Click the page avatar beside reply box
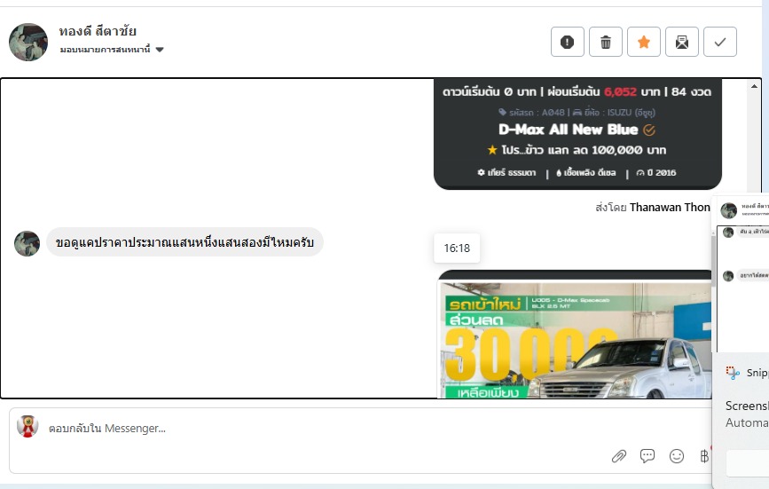The image size is (769, 489). (27, 426)
